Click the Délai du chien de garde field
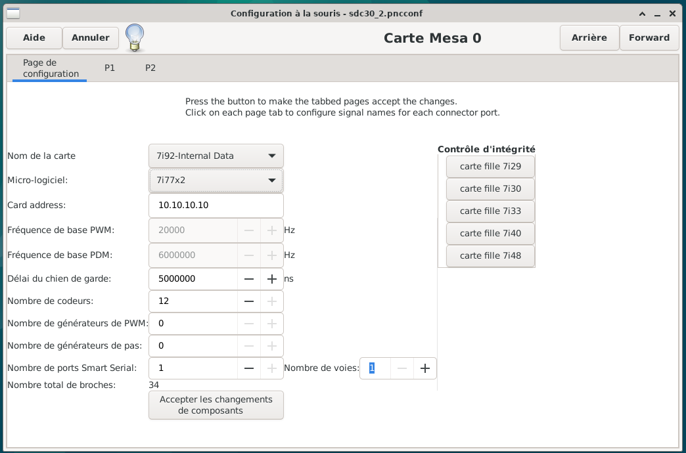This screenshot has height=453, width=686. click(x=193, y=279)
